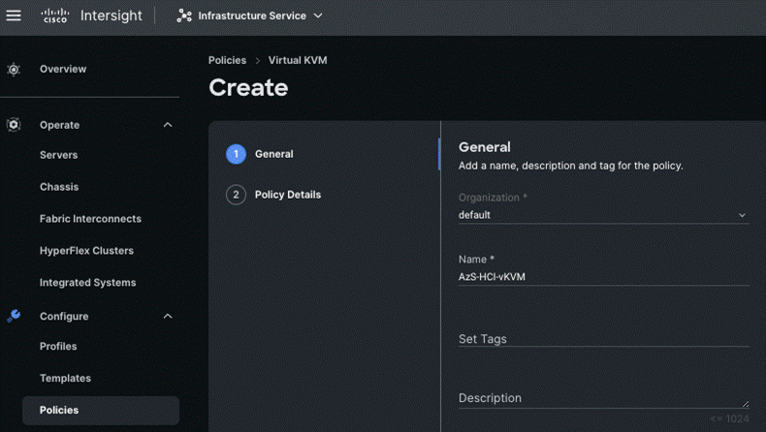
Task: Collapse the Configure section chevron
Action: [x=168, y=316]
